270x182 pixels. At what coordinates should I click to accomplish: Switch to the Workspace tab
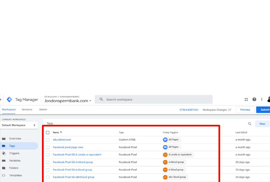[x=9, y=109]
